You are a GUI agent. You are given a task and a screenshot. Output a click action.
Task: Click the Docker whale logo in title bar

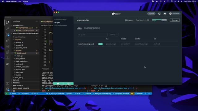click(x=116, y=14)
